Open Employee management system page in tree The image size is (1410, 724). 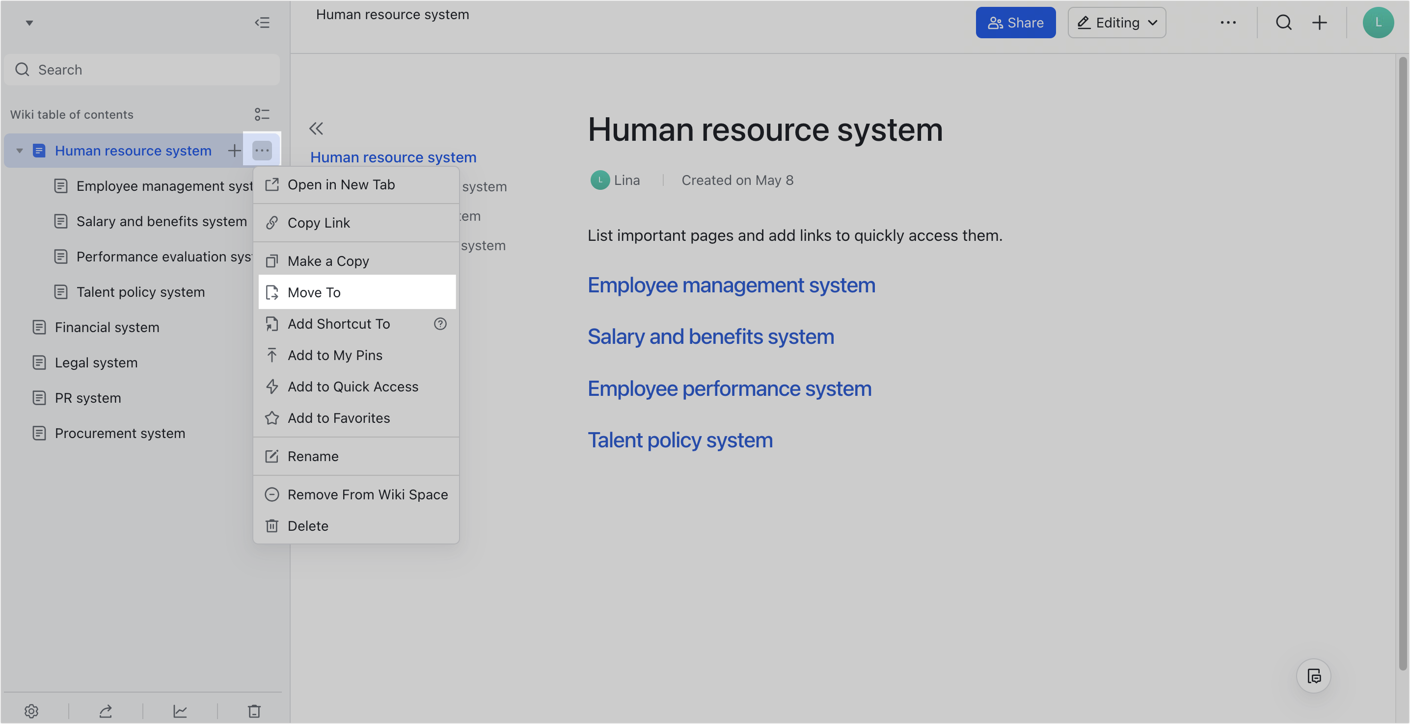tap(164, 186)
